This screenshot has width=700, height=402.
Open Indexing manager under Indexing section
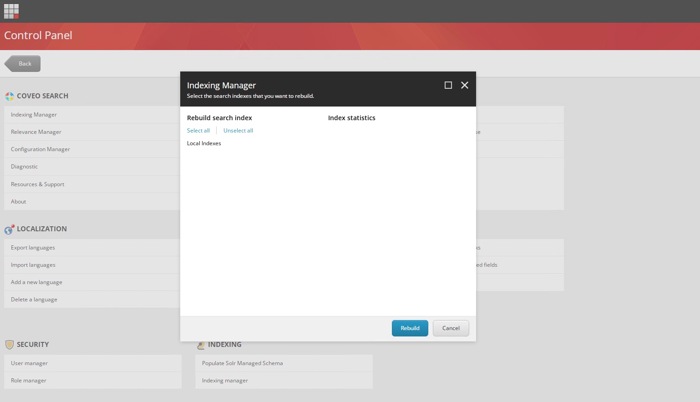(x=284, y=381)
